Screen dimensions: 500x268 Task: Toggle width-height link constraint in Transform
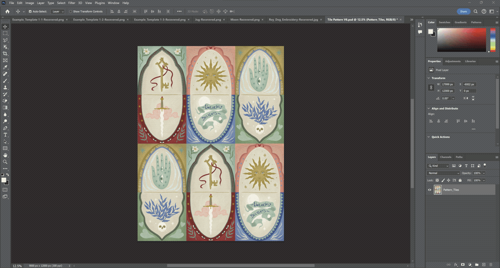coord(431,87)
